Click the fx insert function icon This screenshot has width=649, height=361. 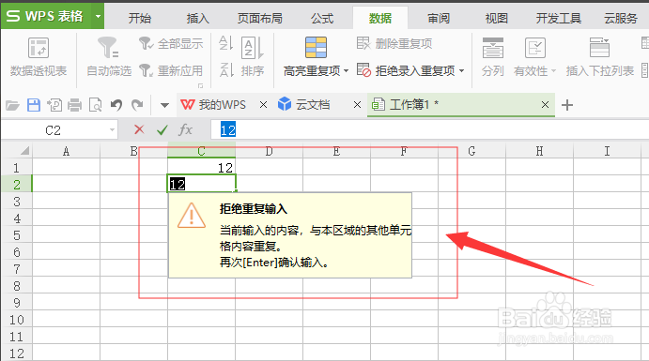pyautogui.click(x=185, y=130)
